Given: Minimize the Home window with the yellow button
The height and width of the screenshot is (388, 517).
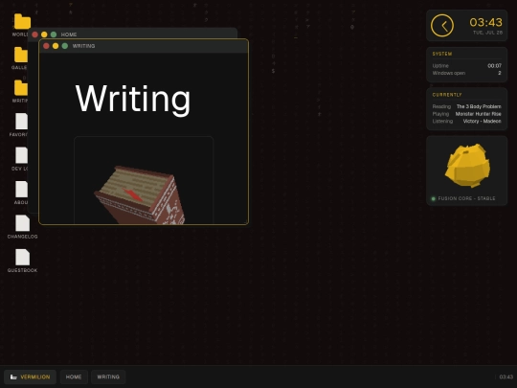Looking at the screenshot, I should click(44, 34).
